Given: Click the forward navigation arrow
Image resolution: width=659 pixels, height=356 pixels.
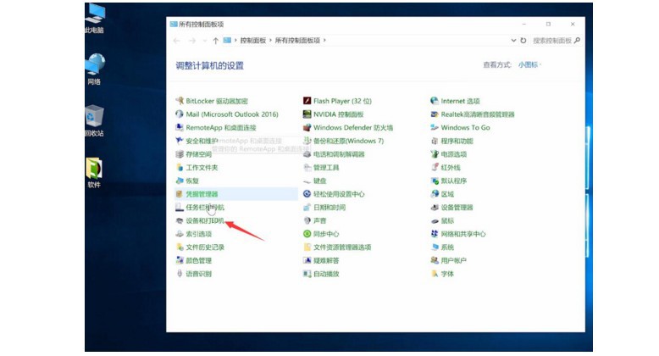Looking at the screenshot, I should [192, 41].
